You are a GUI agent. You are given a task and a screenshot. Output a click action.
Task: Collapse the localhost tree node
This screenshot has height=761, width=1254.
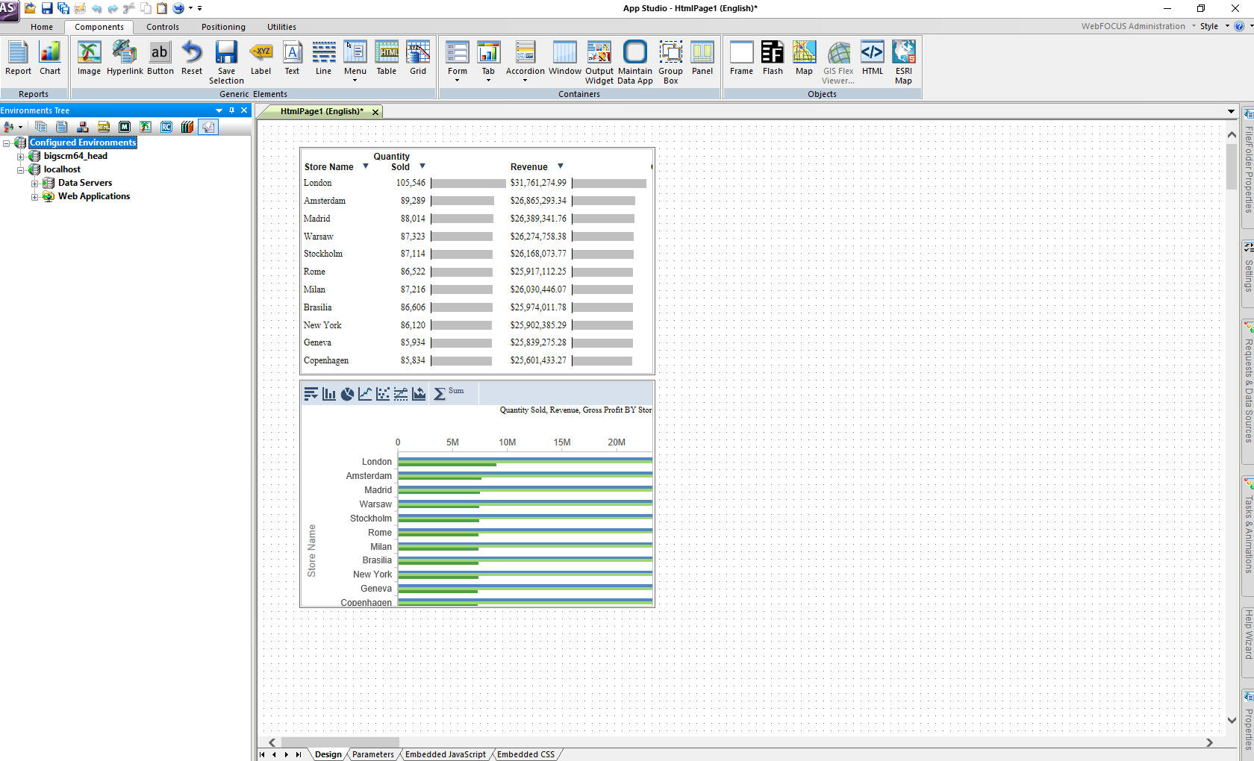tap(21, 170)
